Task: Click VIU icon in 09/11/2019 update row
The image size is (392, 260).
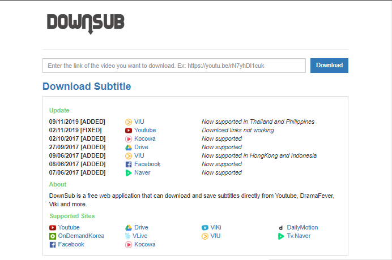Action: tap(128, 122)
